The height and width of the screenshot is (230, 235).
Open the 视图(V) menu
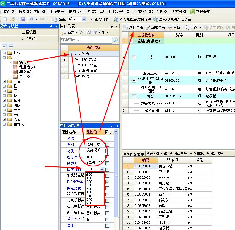(75, 12)
